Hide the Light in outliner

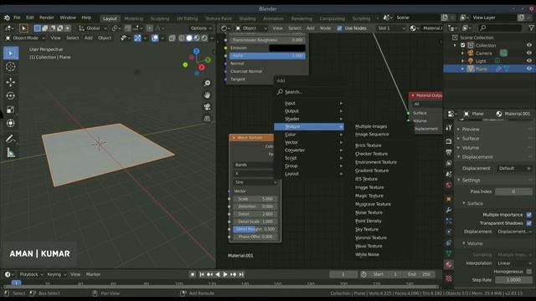[529, 61]
